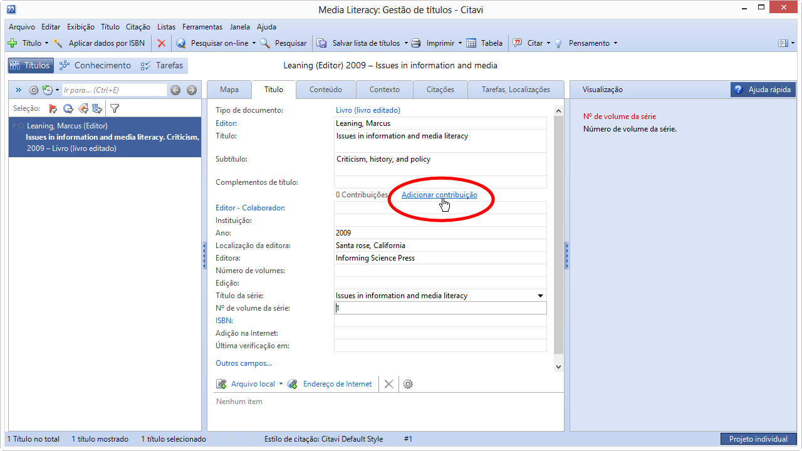Image resolution: width=802 pixels, height=451 pixels.
Task: Switch to the Mapa tab
Action: click(x=229, y=90)
